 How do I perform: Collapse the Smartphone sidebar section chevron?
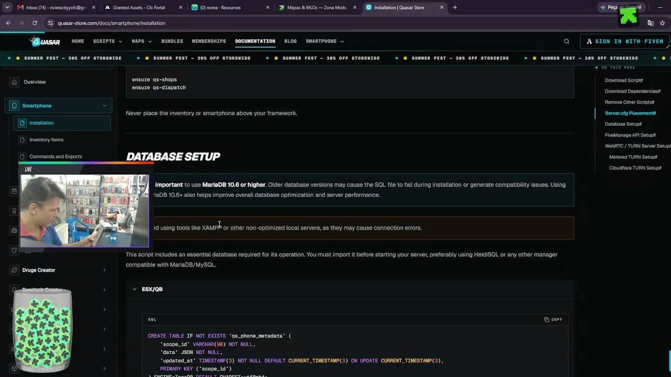coord(104,106)
